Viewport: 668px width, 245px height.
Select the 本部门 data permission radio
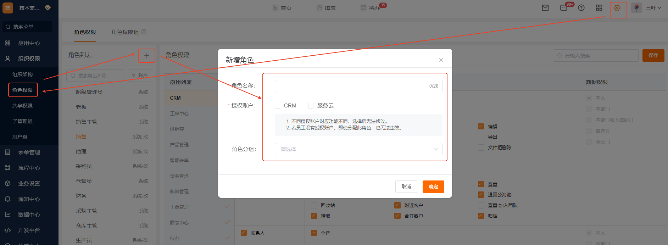589,109
